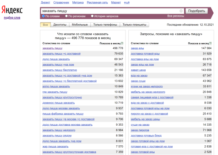
Task: Open мебель на заказ недорого link
Action: pos(148,92)
